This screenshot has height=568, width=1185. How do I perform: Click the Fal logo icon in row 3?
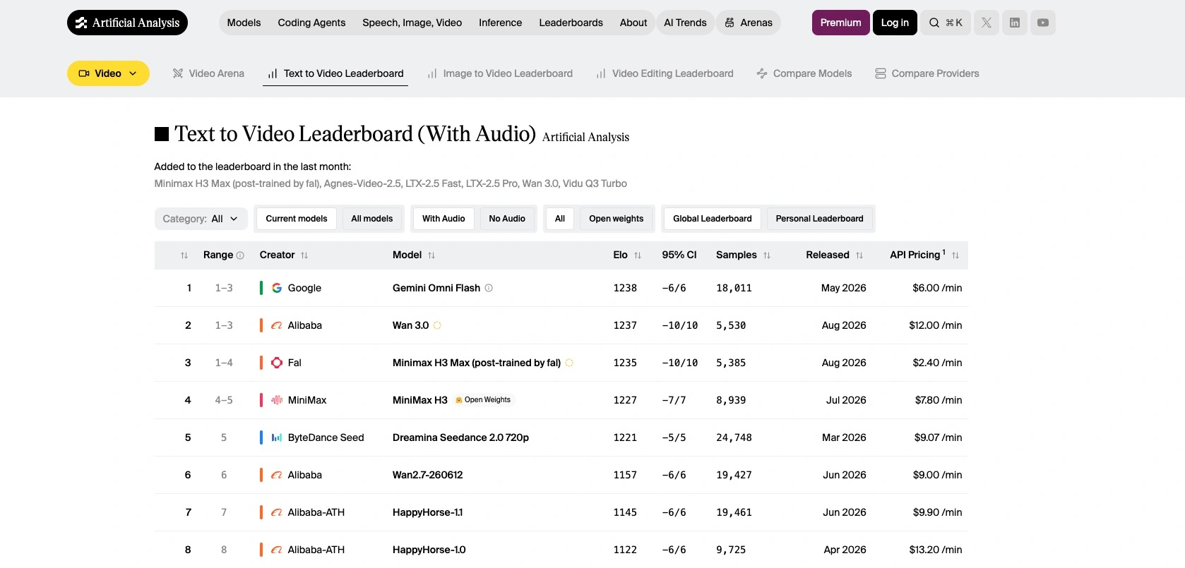(x=277, y=363)
